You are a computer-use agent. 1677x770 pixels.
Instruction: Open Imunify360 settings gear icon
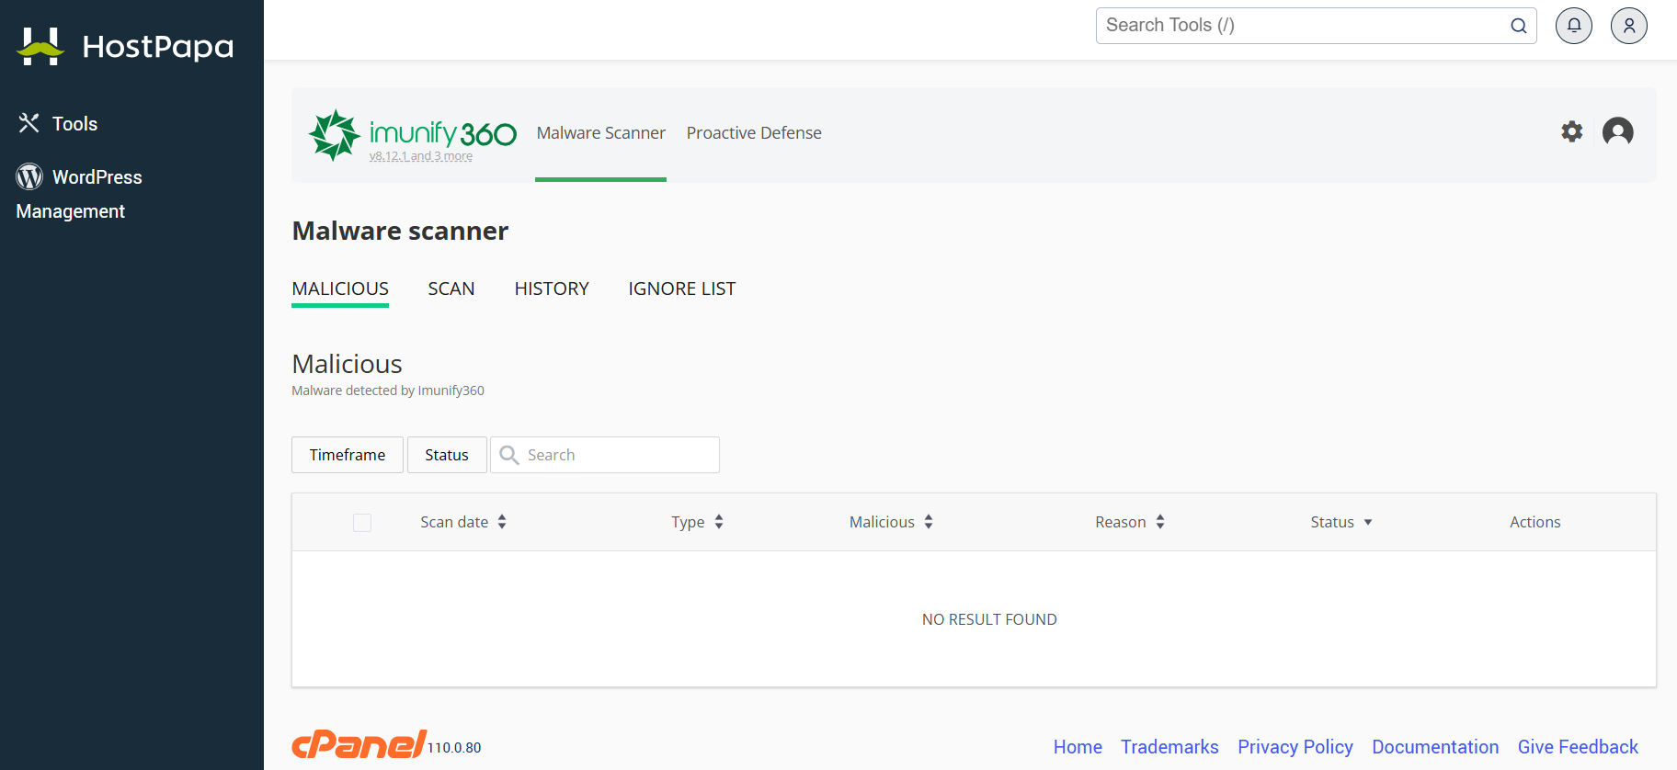(1572, 131)
